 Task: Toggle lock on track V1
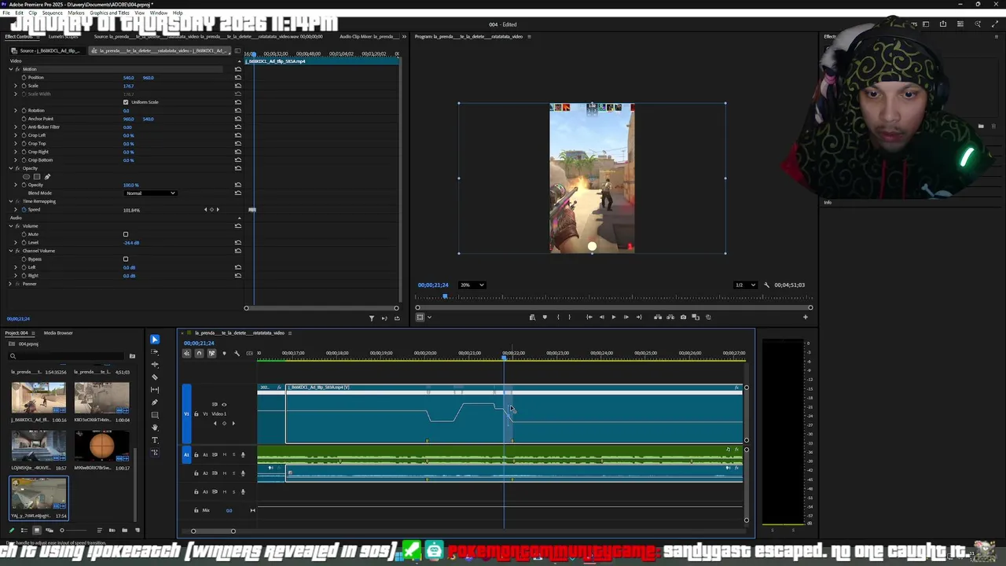coord(196,413)
